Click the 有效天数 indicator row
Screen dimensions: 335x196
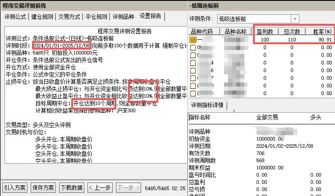[x=262, y=153]
